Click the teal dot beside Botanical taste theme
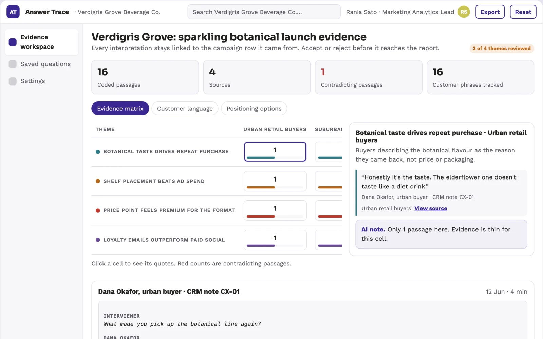543x339 pixels. coord(98,152)
